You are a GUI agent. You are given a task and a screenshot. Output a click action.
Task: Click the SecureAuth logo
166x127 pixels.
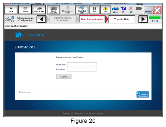click(x=29, y=35)
